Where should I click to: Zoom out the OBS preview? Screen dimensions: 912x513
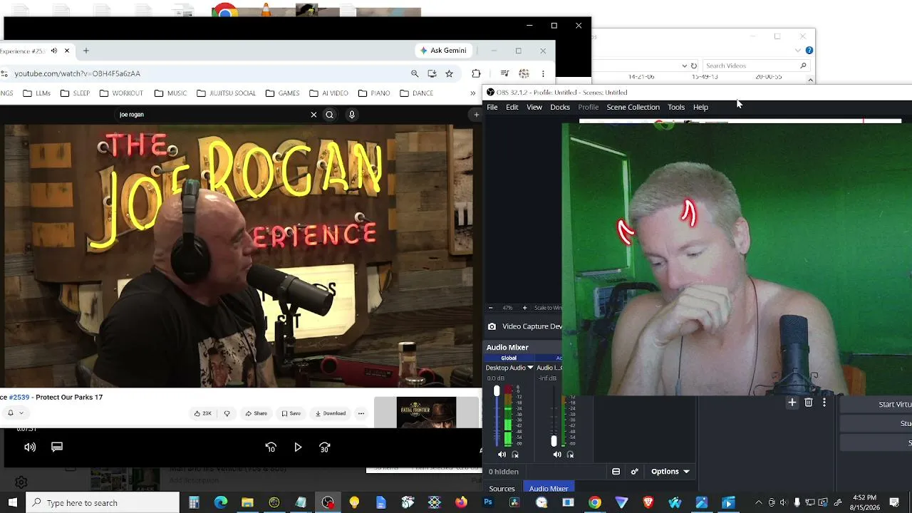490,308
